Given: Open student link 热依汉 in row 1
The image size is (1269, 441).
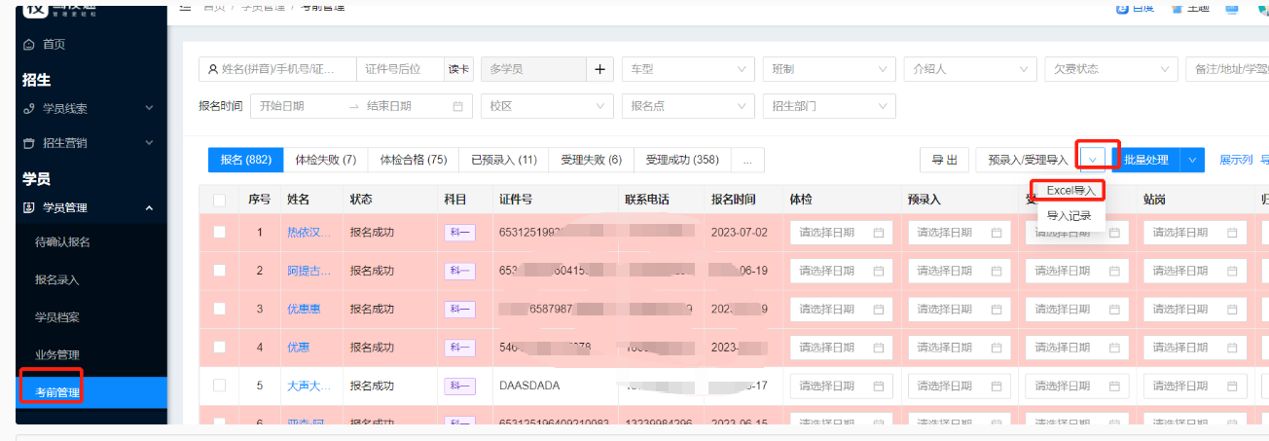Looking at the screenshot, I should 308,233.
